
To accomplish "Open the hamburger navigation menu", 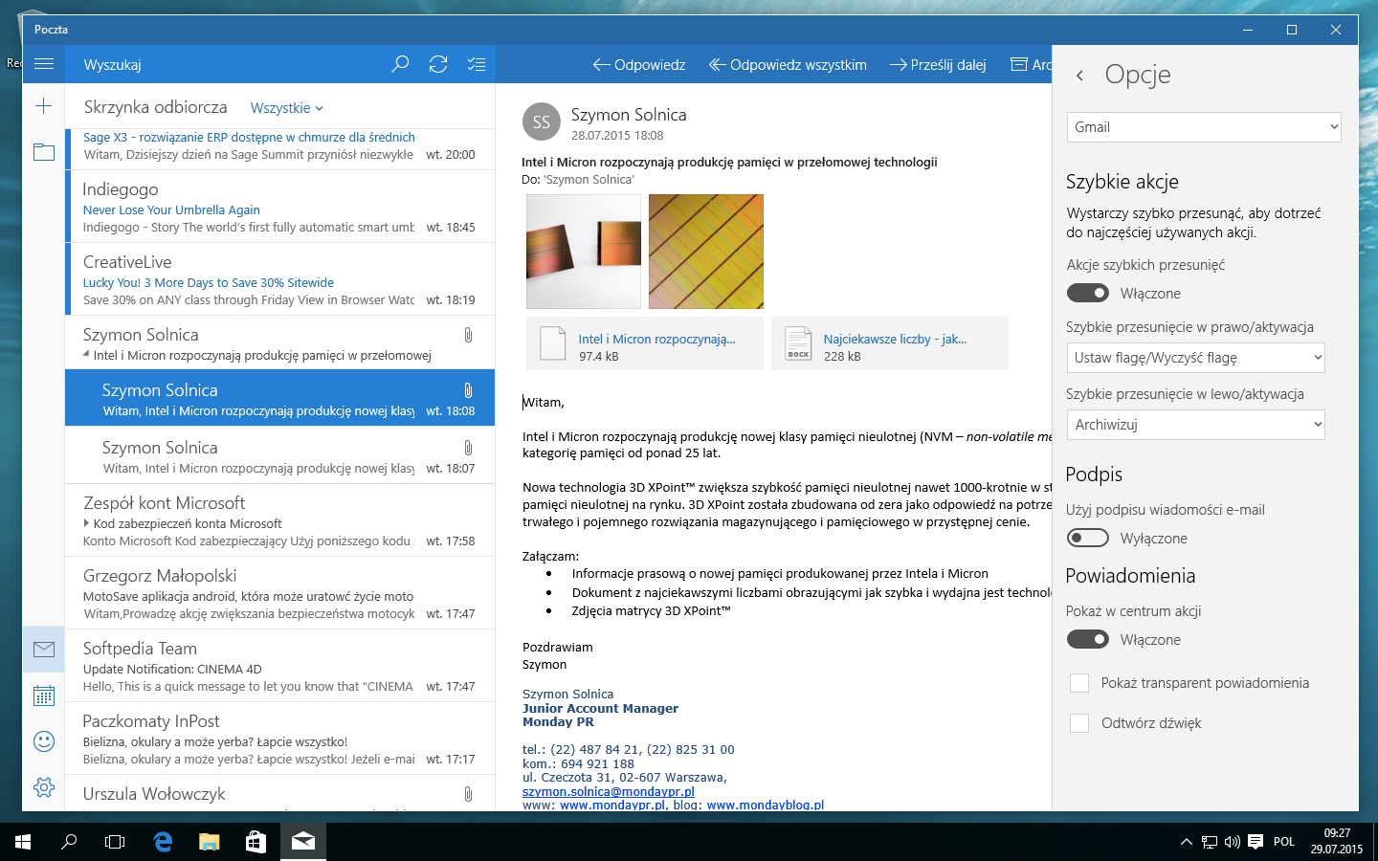I will pos(44,64).
